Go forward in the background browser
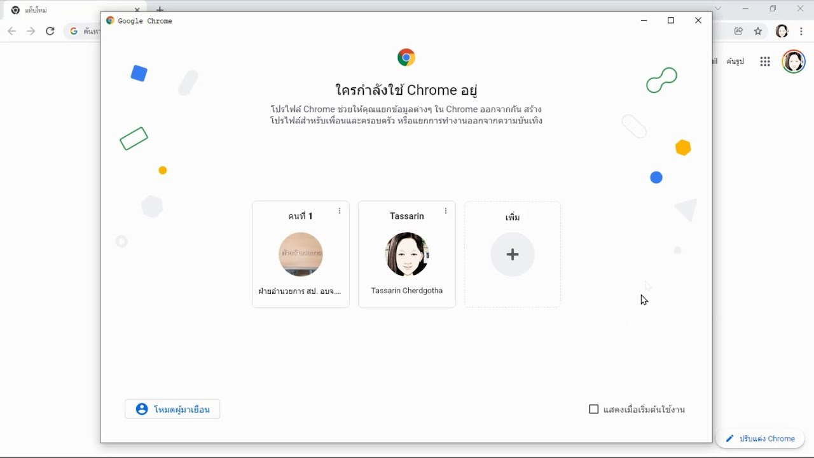 tap(31, 31)
